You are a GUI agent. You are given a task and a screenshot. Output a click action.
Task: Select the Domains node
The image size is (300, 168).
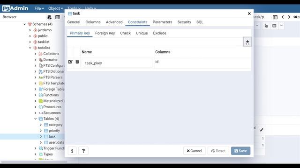click(50, 60)
